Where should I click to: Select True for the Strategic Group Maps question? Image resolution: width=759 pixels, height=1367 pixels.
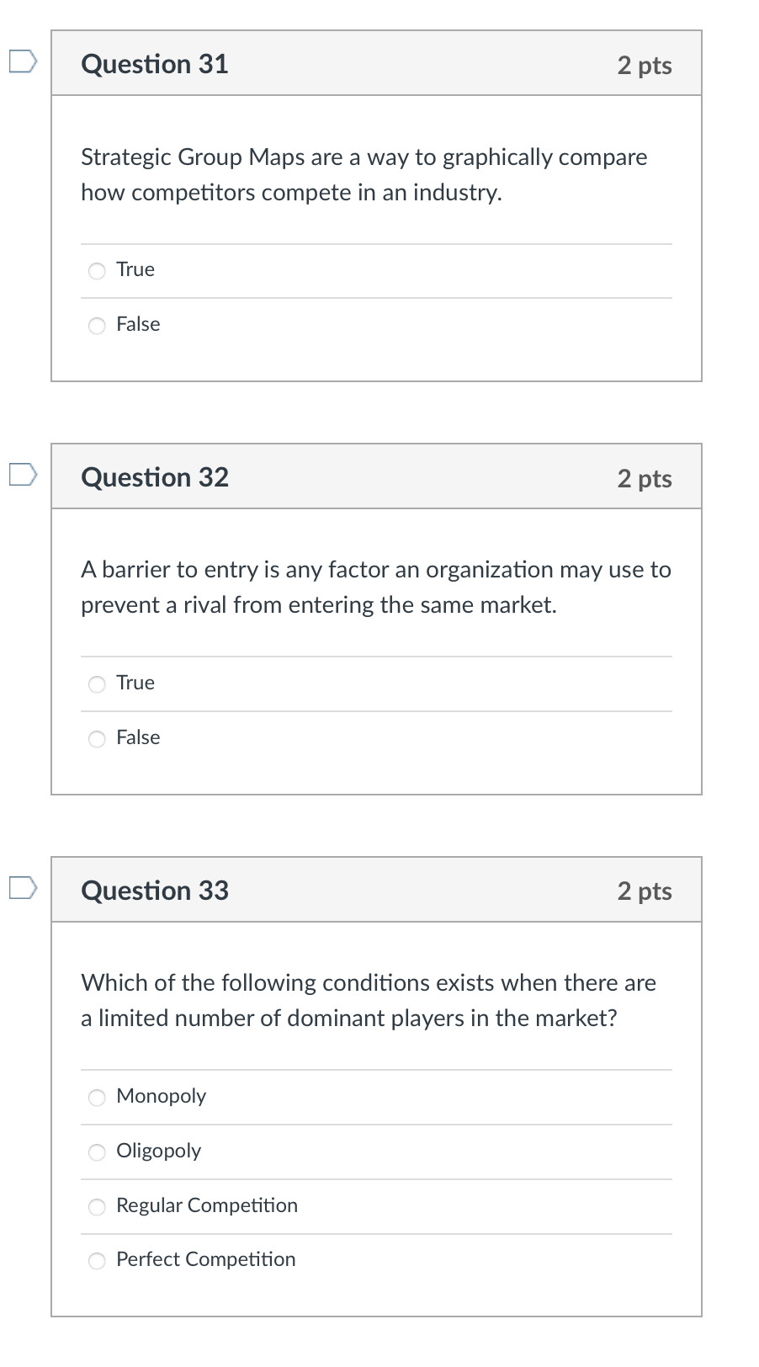(x=97, y=270)
